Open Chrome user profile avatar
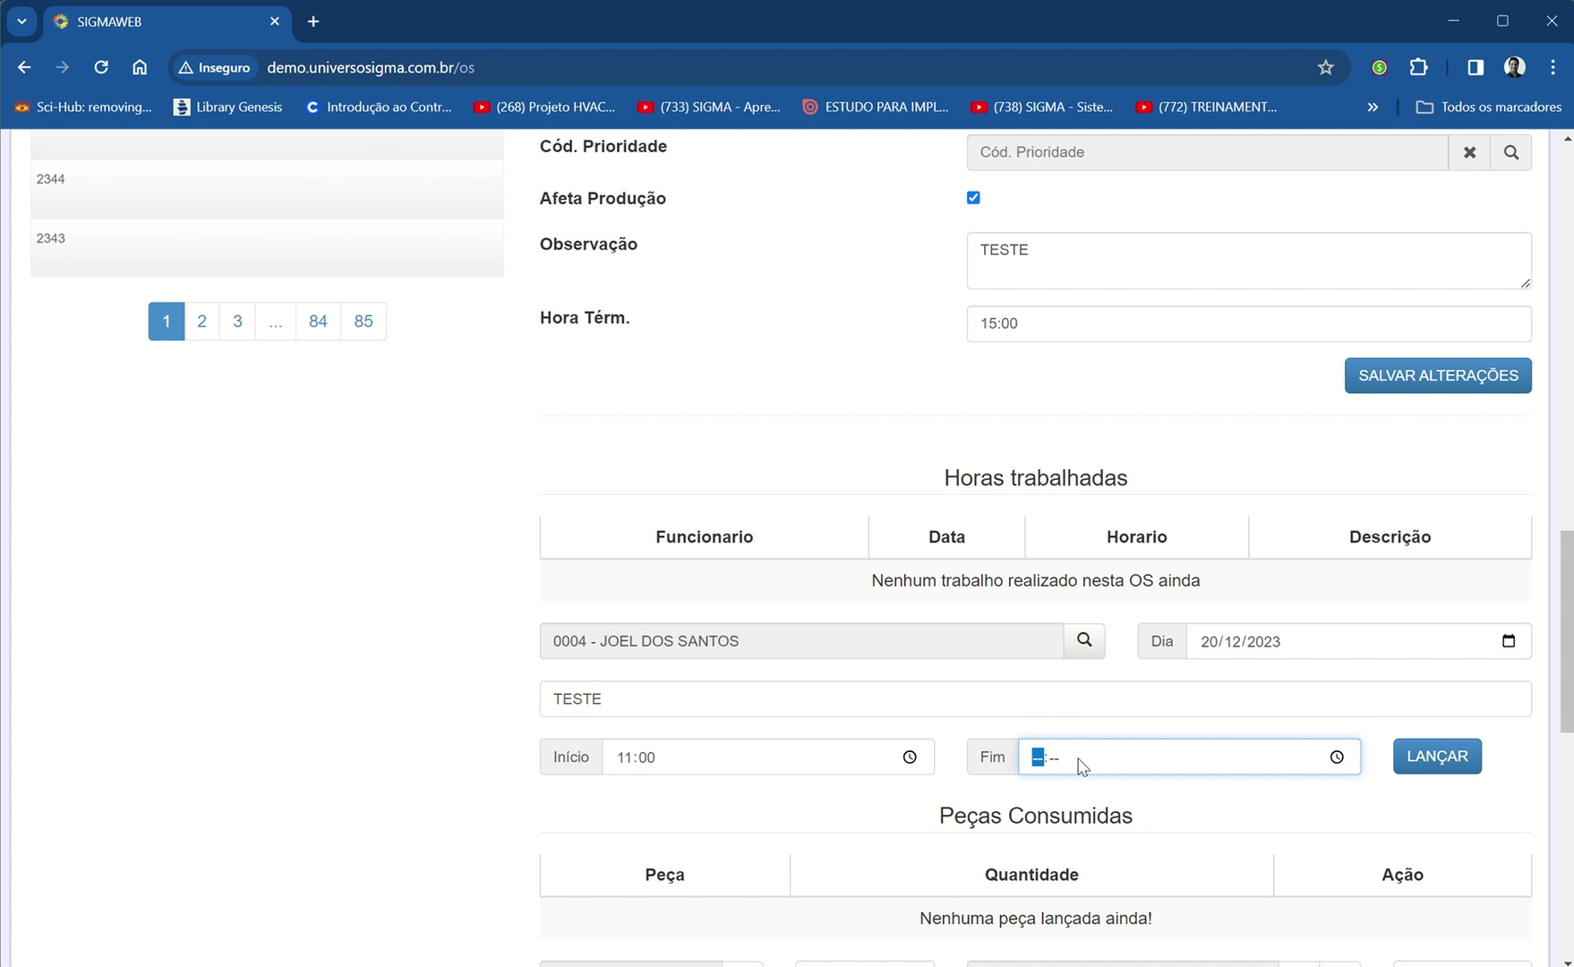Image resolution: width=1574 pixels, height=967 pixels. 1515,67
